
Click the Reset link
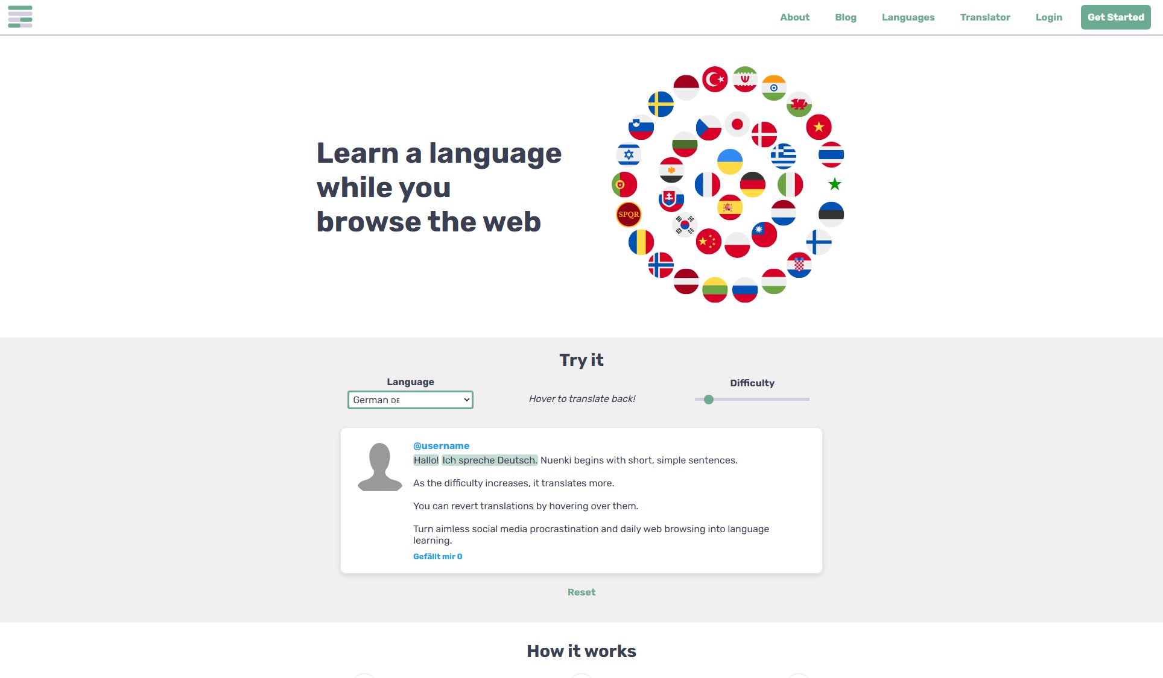click(x=581, y=592)
